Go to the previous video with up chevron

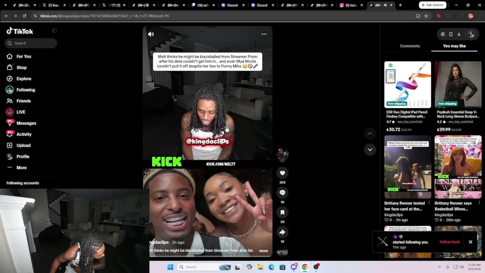370,133
